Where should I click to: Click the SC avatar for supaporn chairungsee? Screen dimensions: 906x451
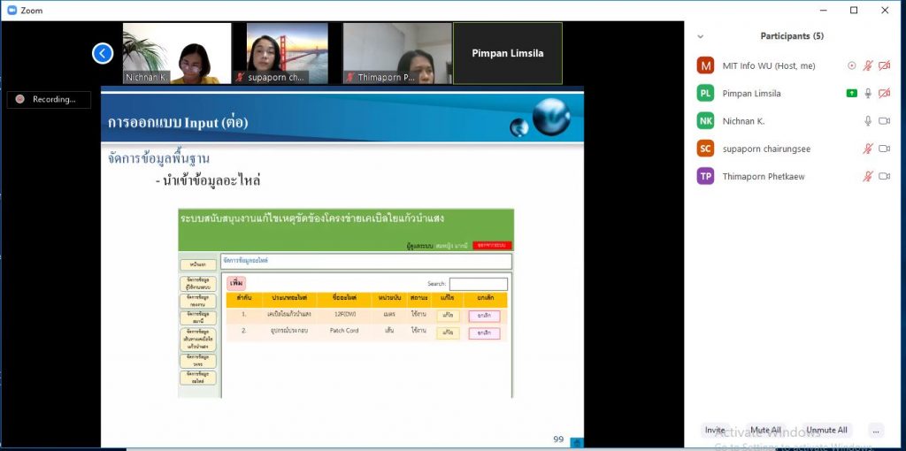coord(705,149)
